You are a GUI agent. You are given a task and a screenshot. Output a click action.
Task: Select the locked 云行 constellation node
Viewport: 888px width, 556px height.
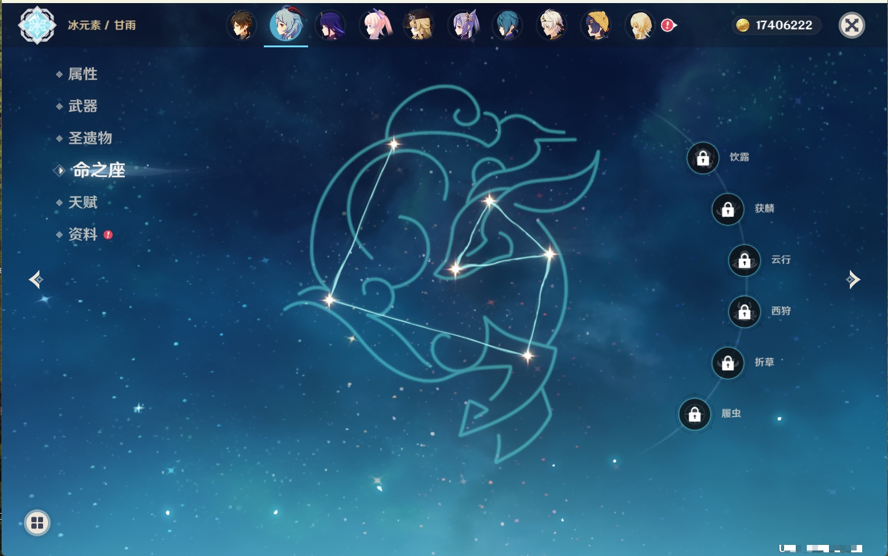click(x=744, y=260)
